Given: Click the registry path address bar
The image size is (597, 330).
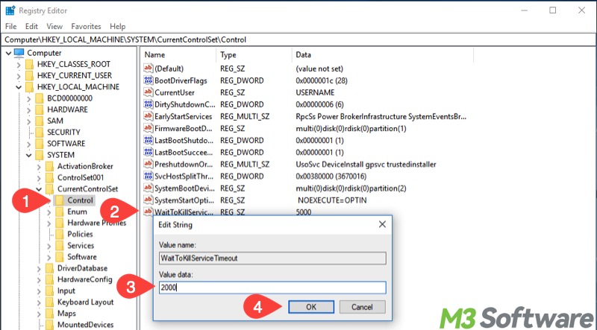Looking at the screenshot, I should [x=298, y=39].
